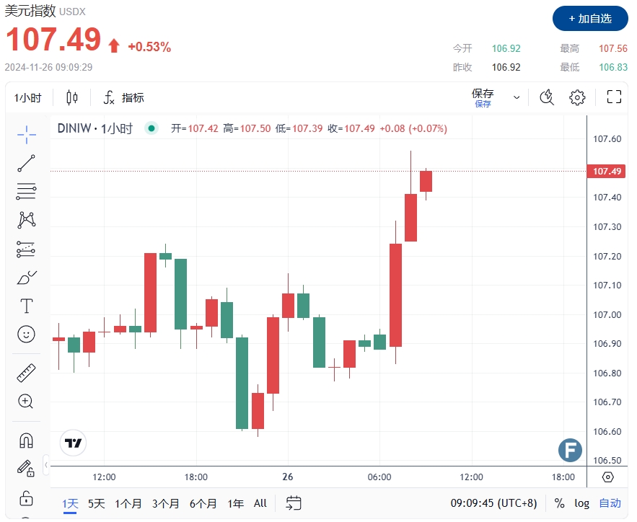637x522 pixels.
Task: Open the 1小时 interval dropdown
Action: click(x=28, y=98)
